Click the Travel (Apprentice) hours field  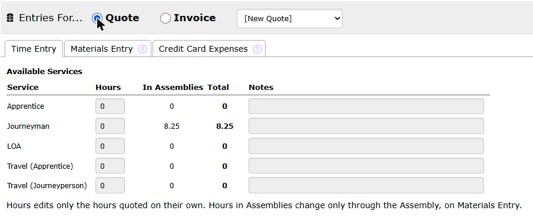110,166
